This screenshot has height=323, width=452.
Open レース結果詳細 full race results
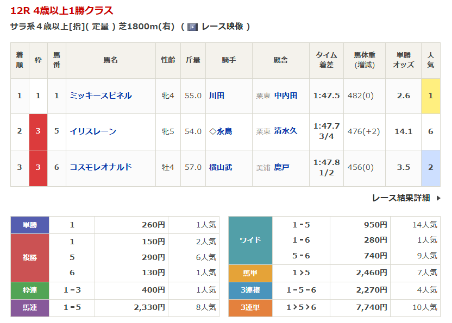pos(401,198)
